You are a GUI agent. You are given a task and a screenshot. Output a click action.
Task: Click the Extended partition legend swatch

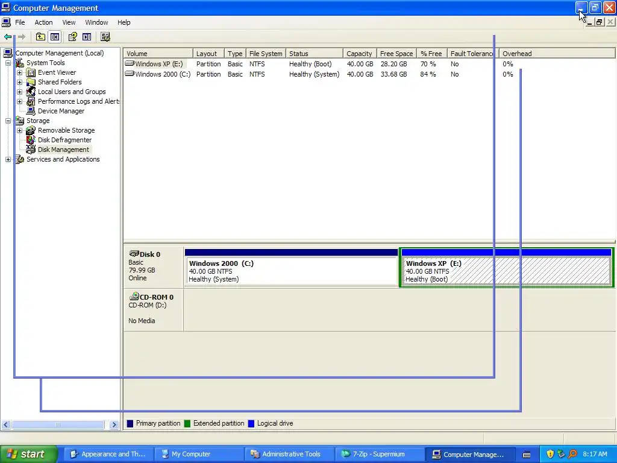click(187, 424)
